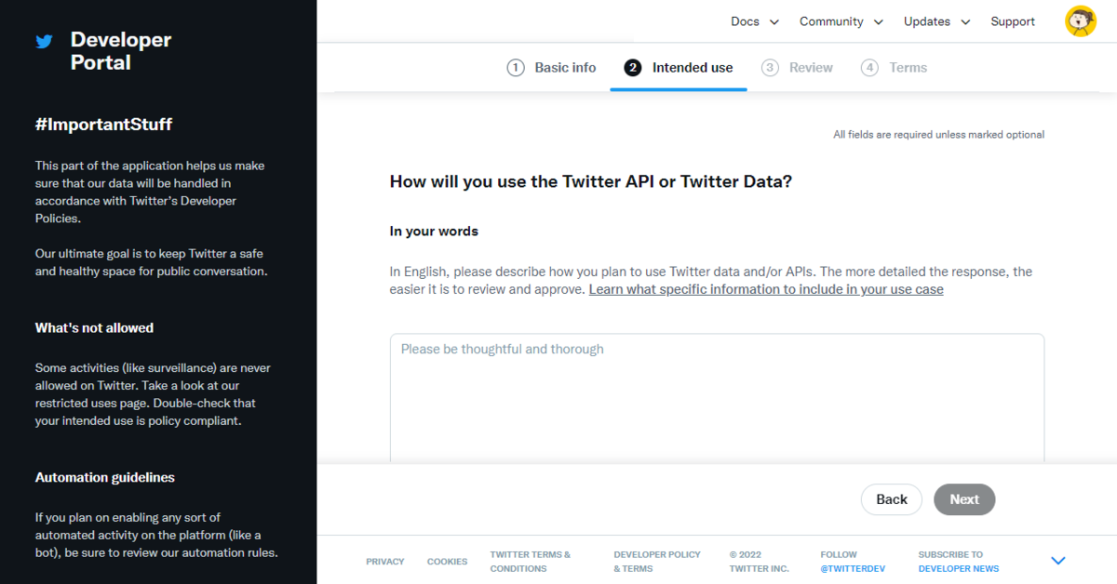Click the Back button

(x=891, y=499)
